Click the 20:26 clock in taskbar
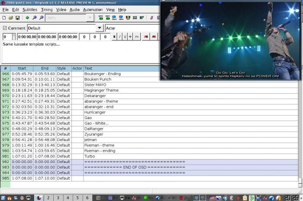Viewport: 303px width, 201px height. [291, 198]
